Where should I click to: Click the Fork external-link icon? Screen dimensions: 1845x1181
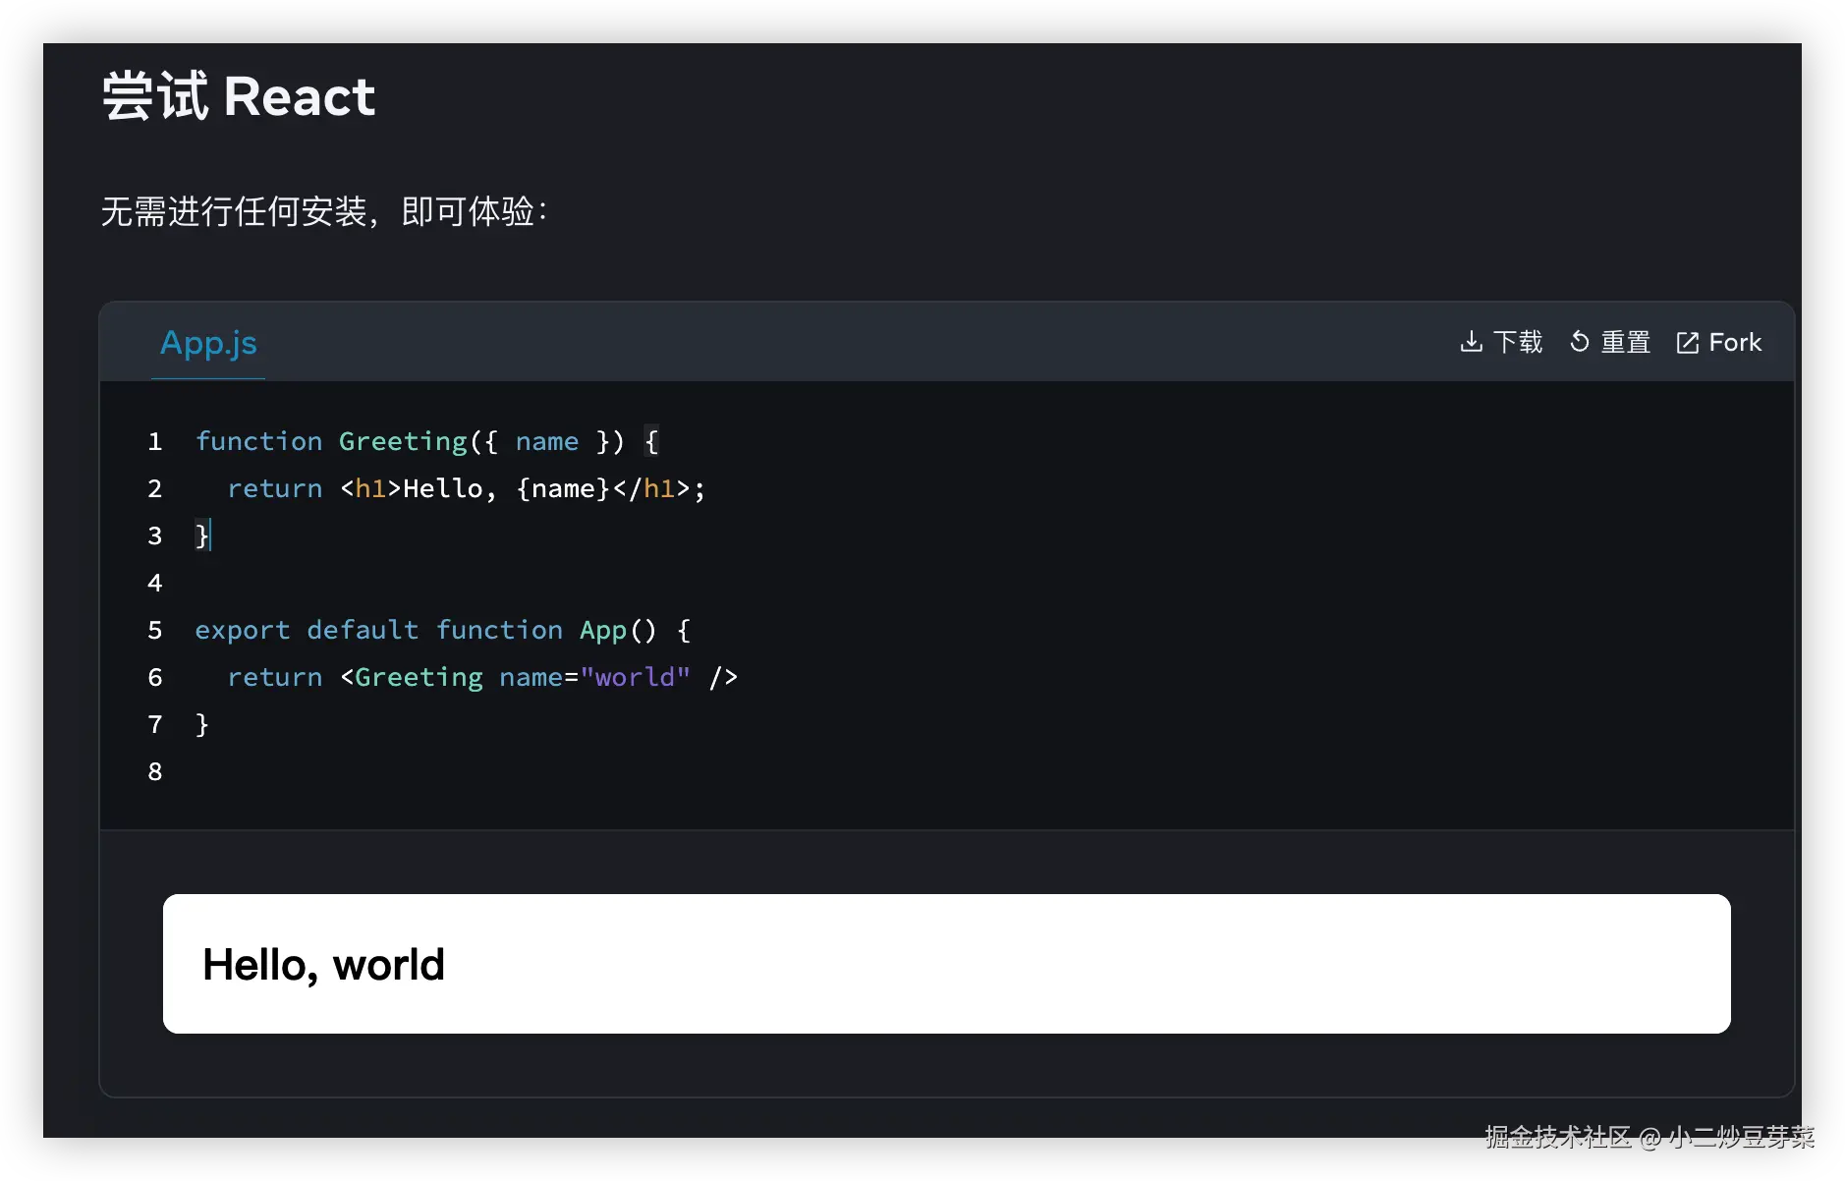pyautogui.click(x=1687, y=342)
